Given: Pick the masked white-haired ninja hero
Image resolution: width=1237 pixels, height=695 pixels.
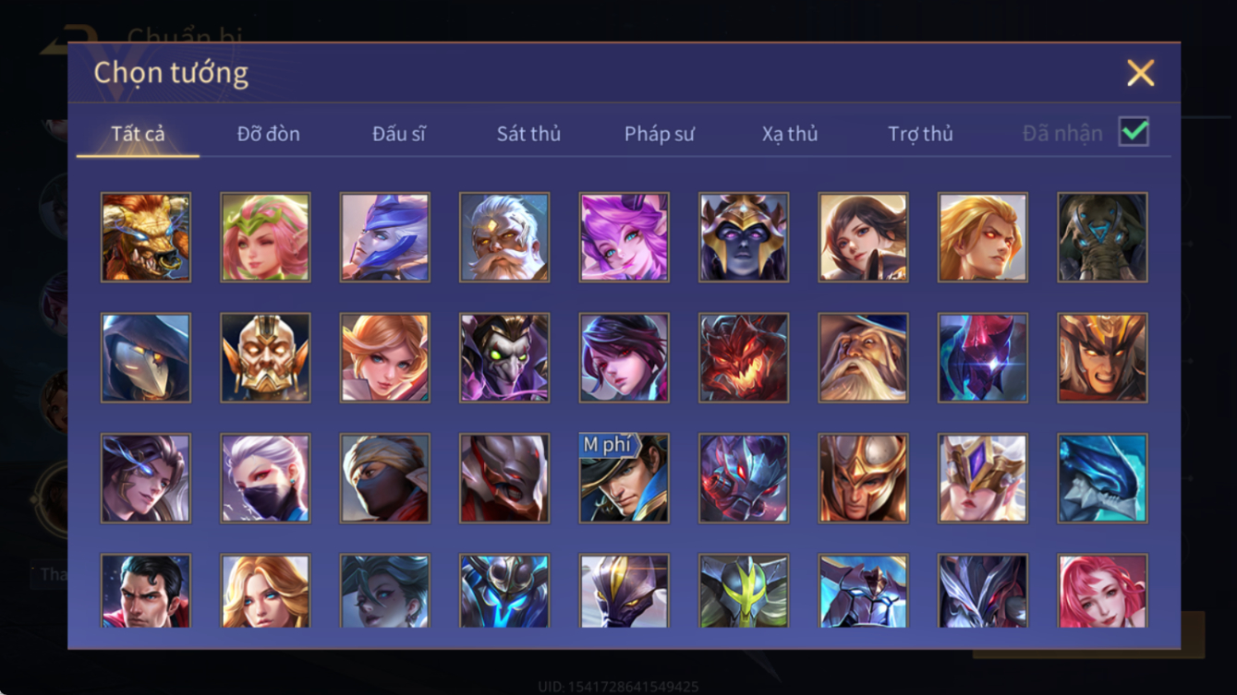Looking at the screenshot, I should [265, 478].
